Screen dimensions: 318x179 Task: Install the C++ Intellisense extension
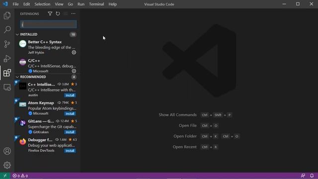point(70,95)
